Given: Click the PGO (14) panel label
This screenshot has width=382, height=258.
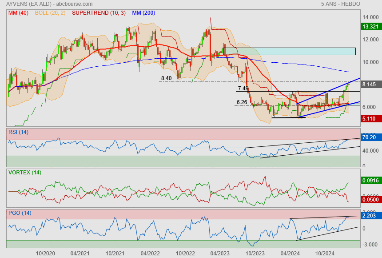Looking at the screenshot, I should point(20,213).
